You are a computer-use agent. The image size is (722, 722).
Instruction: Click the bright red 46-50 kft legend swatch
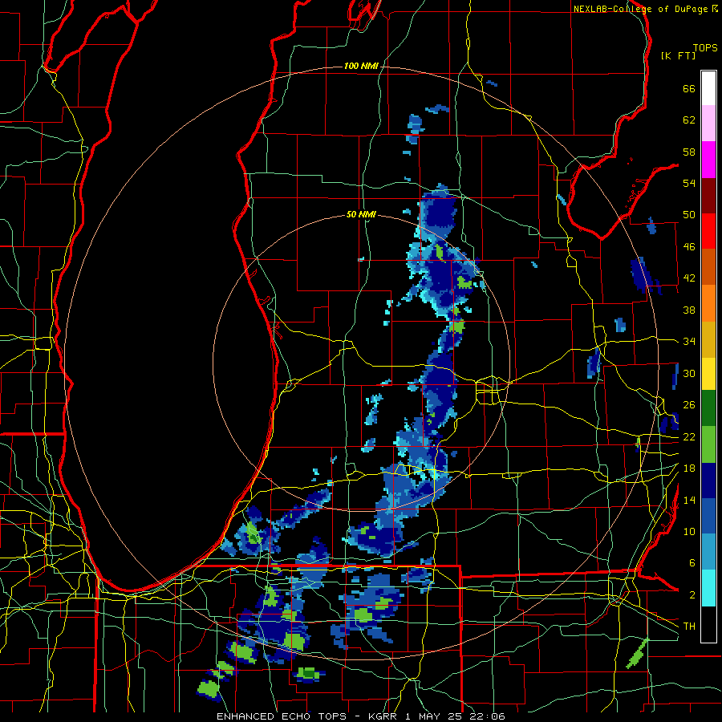(708, 232)
